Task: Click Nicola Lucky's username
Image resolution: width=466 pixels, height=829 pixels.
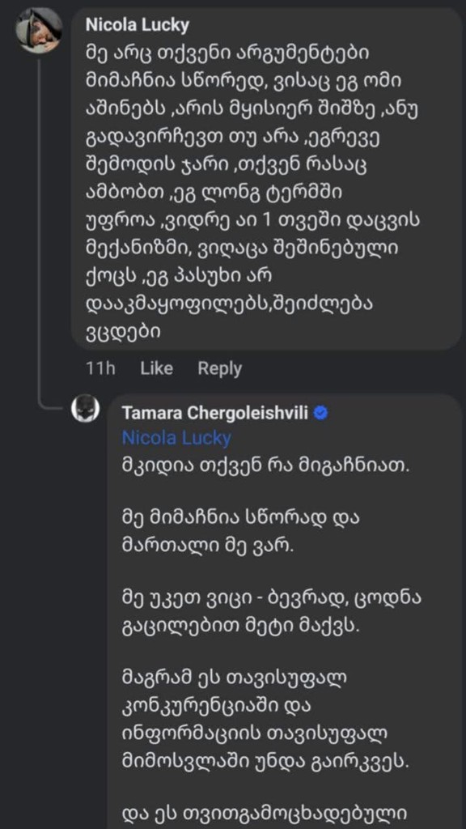Action: (x=136, y=24)
